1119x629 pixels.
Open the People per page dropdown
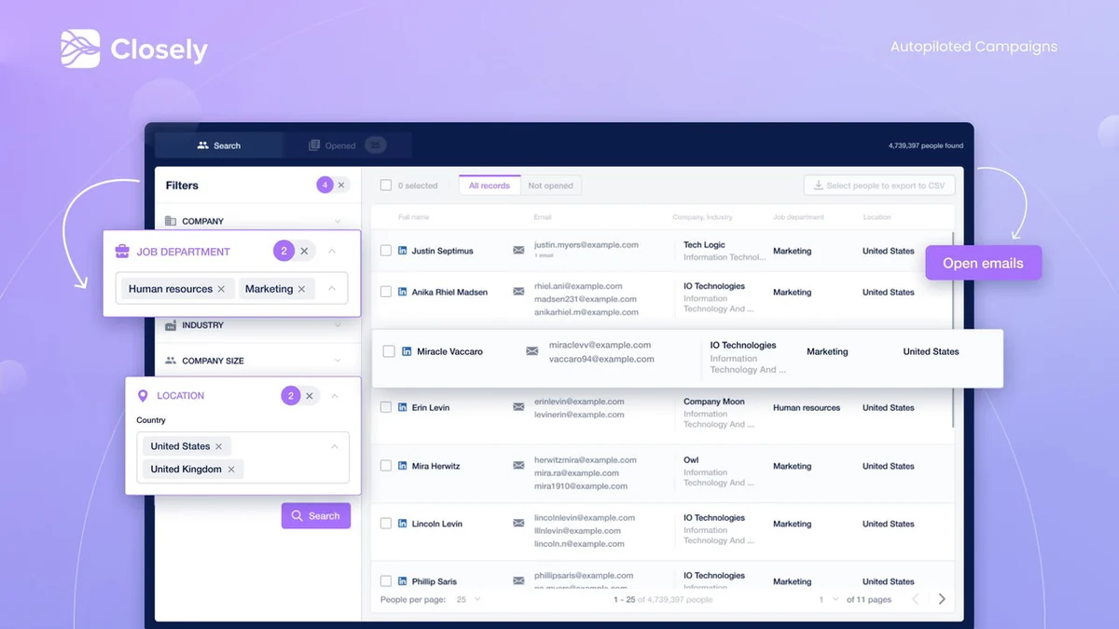coord(468,599)
